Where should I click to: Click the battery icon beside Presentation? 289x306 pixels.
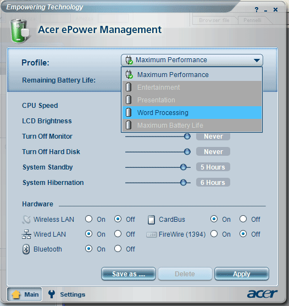[x=129, y=100]
